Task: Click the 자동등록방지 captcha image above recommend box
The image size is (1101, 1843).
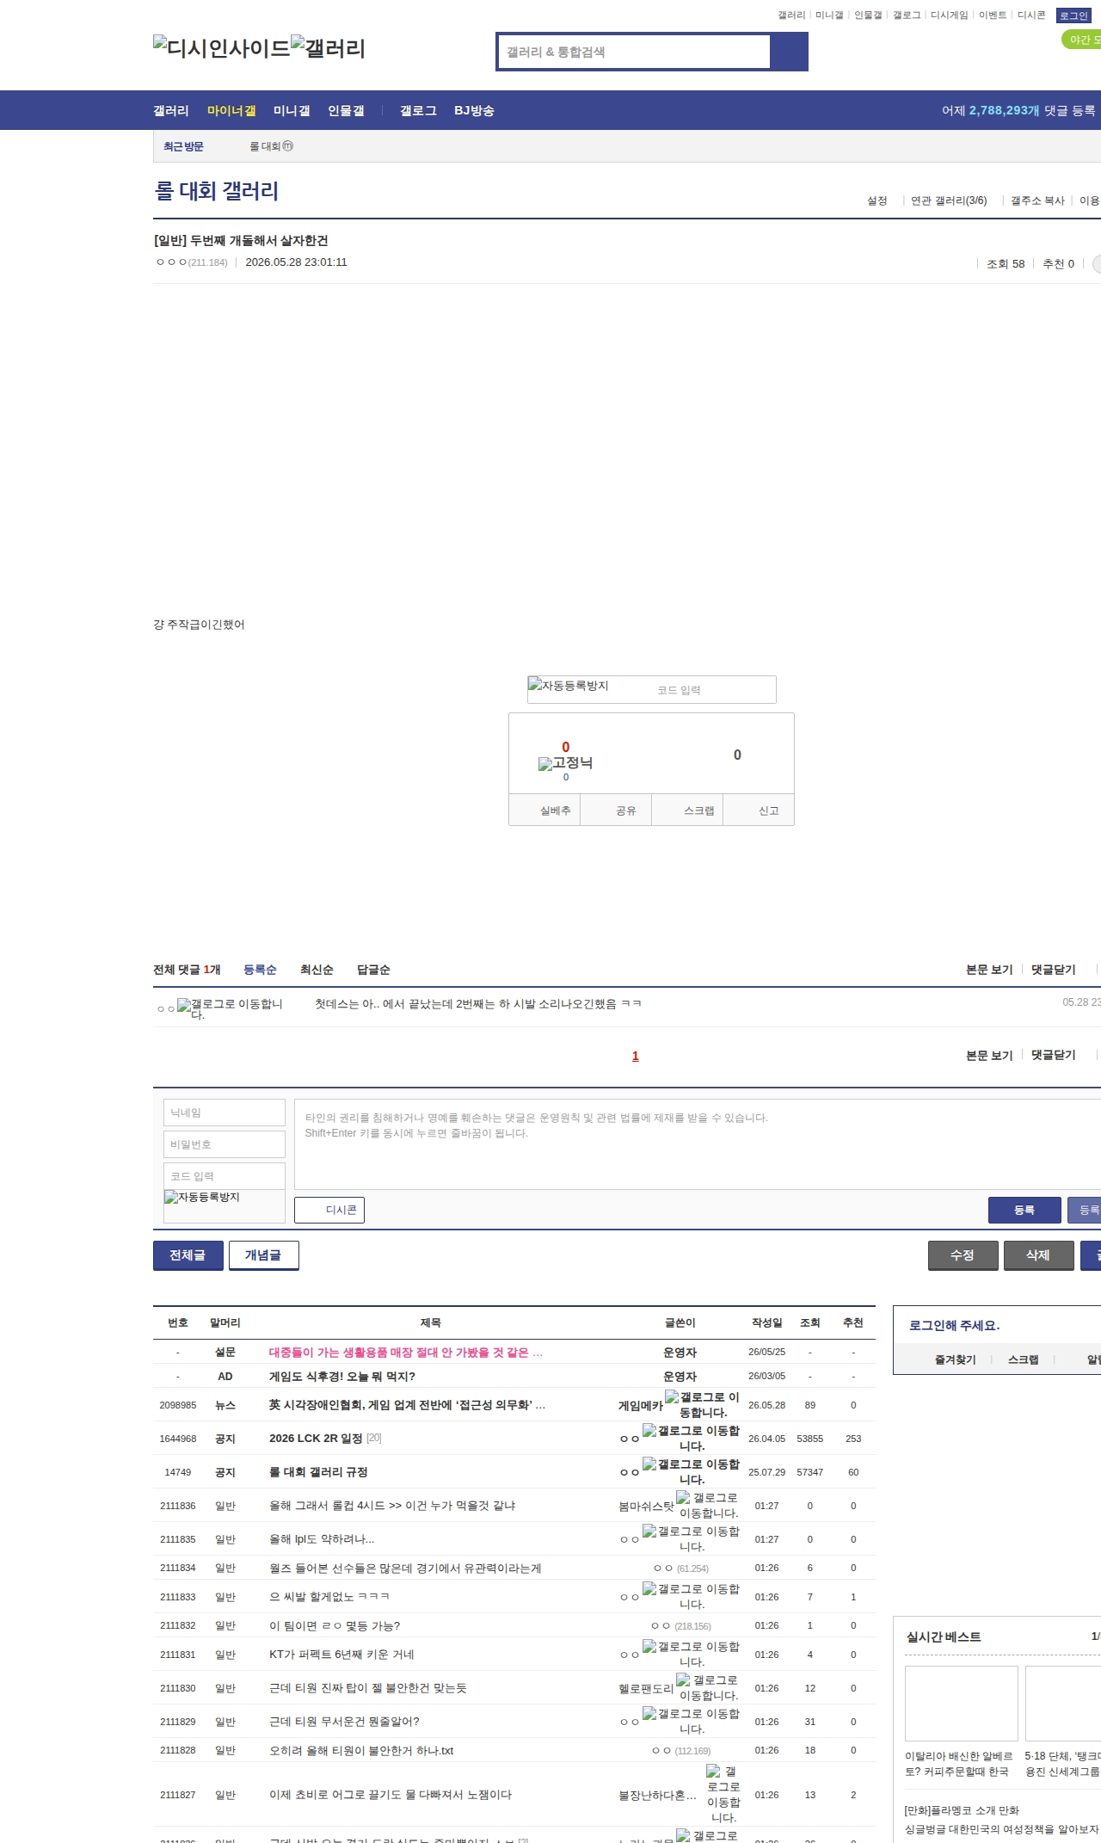Action: pyautogui.click(x=569, y=686)
